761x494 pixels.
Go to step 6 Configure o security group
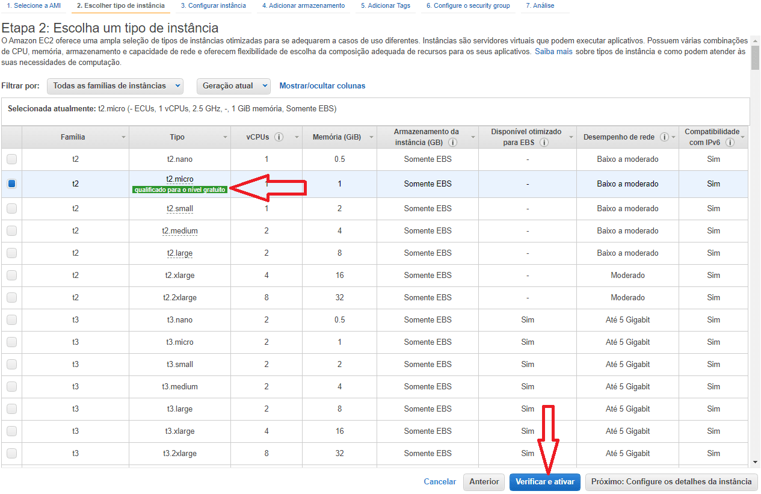click(x=468, y=6)
